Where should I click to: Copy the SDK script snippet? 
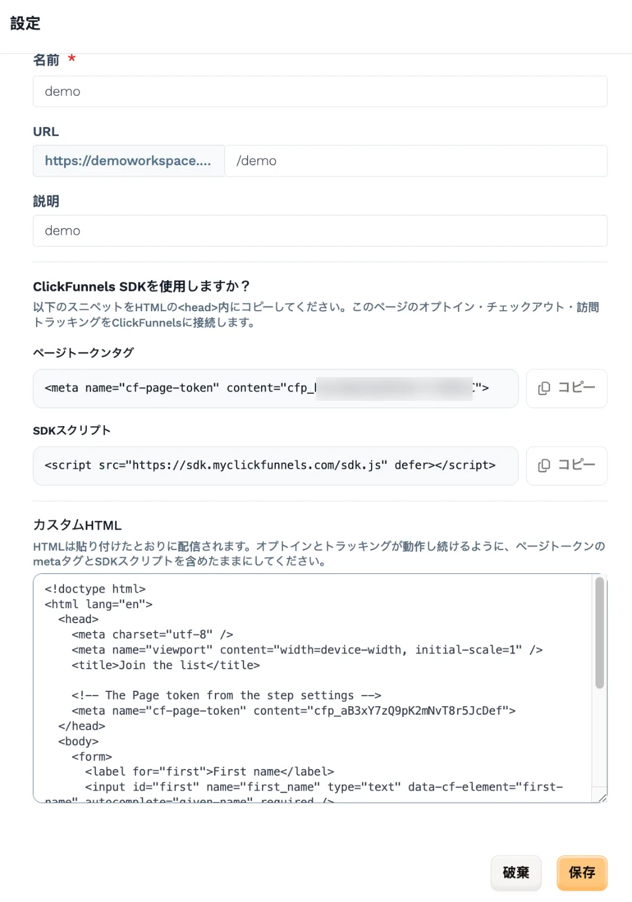567,466
